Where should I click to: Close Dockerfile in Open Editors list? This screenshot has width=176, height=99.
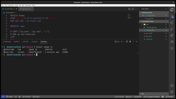click(143, 16)
